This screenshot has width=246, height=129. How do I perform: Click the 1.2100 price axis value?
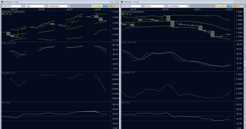[x=115, y=40]
